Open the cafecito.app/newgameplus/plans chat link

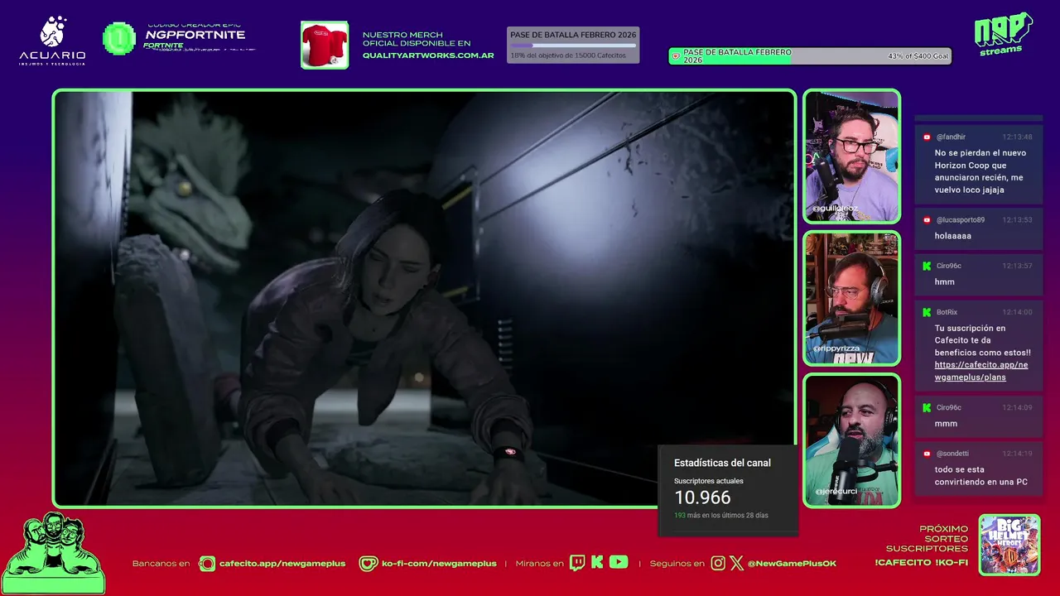tap(981, 371)
